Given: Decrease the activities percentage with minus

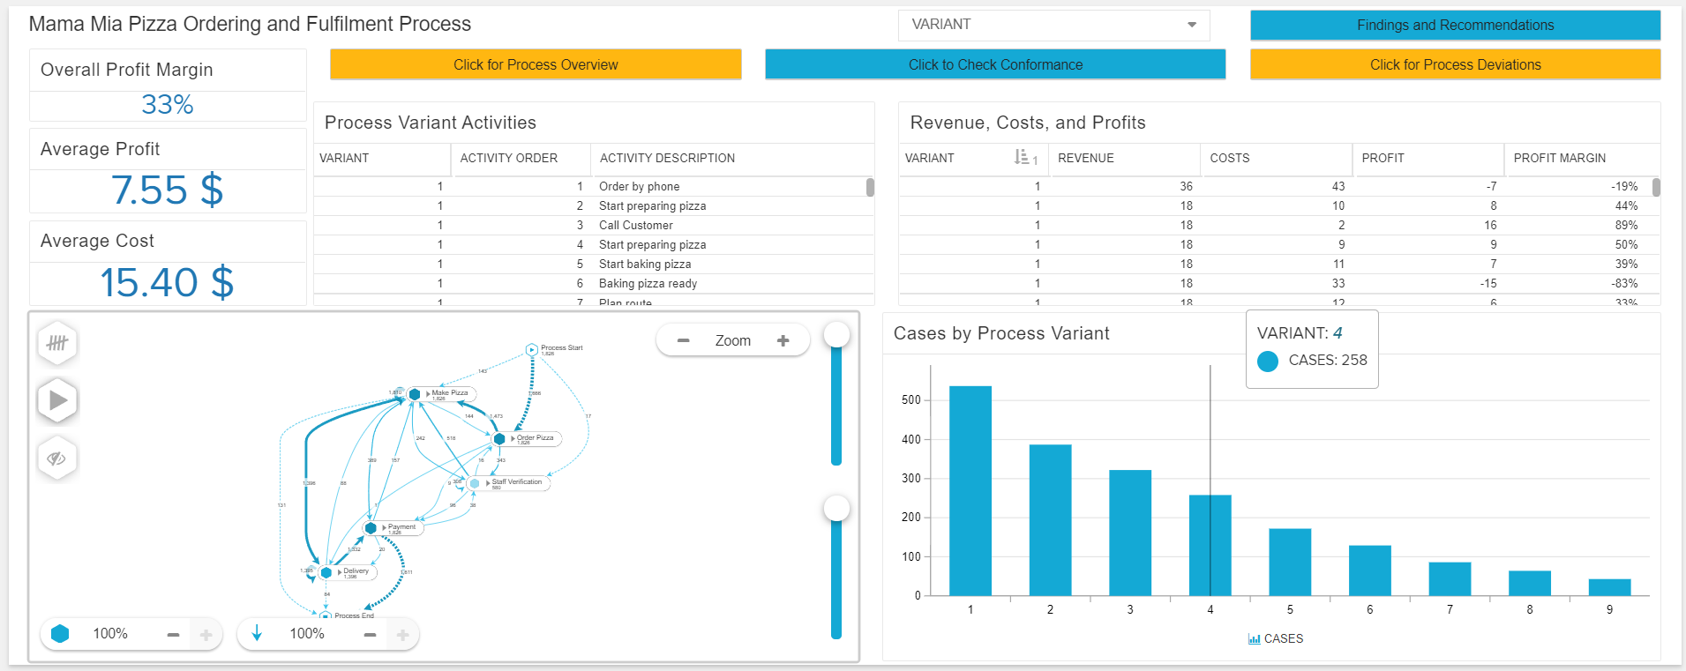Looking at the screenshot, I should pos(173,634).
